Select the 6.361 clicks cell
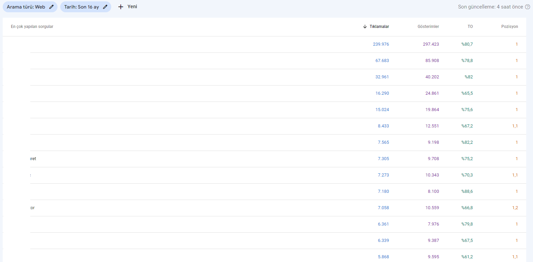 point(383,224)
